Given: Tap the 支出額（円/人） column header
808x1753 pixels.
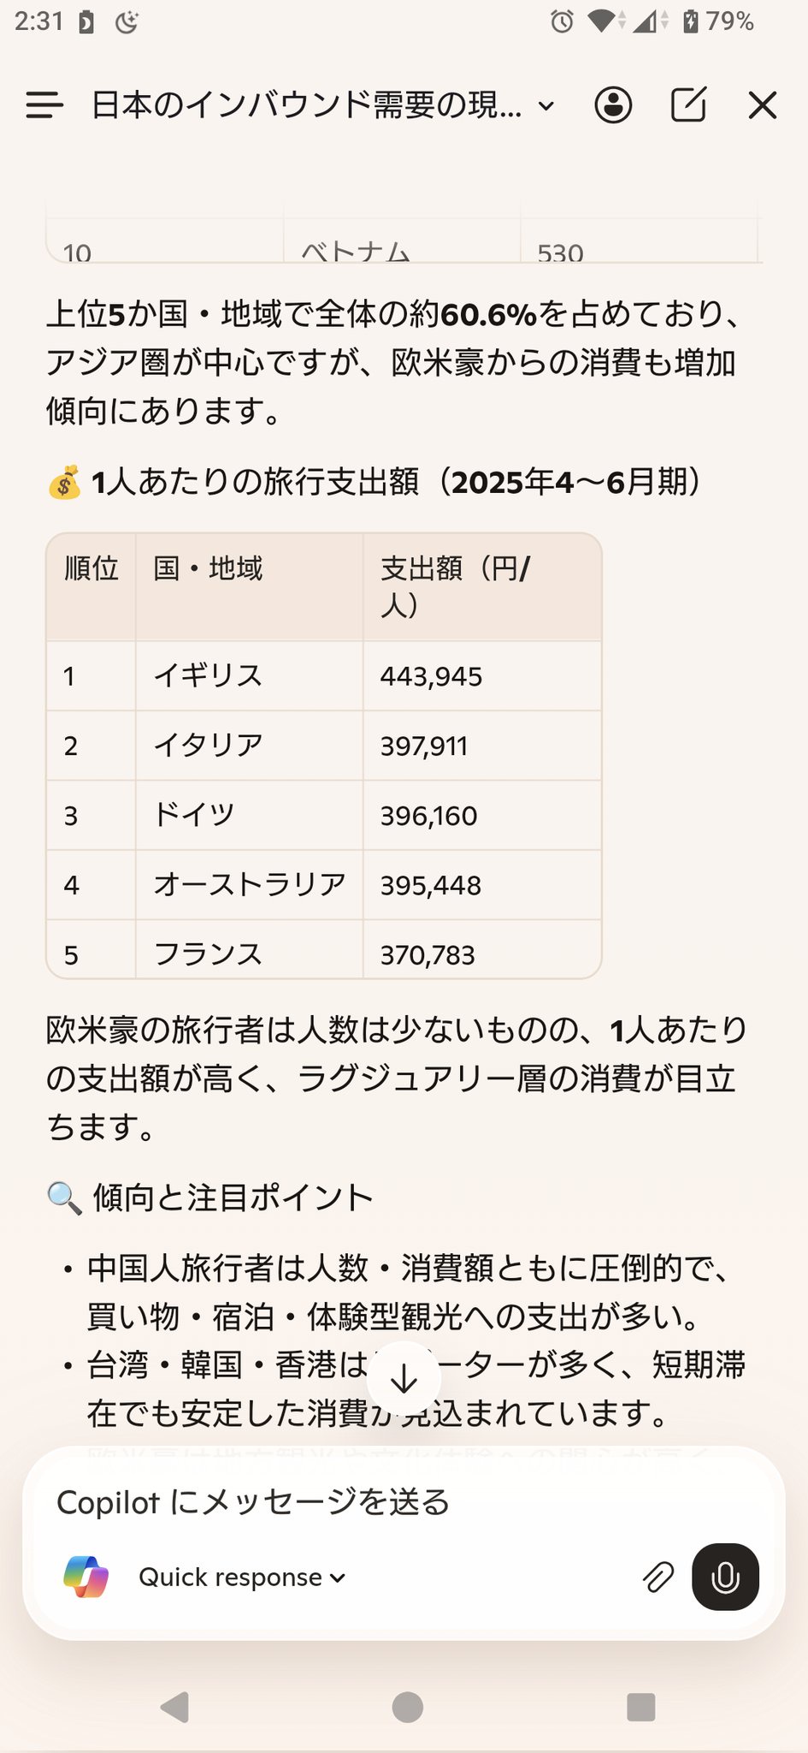Looking at the screenshot, I should [x=455, y=586].
